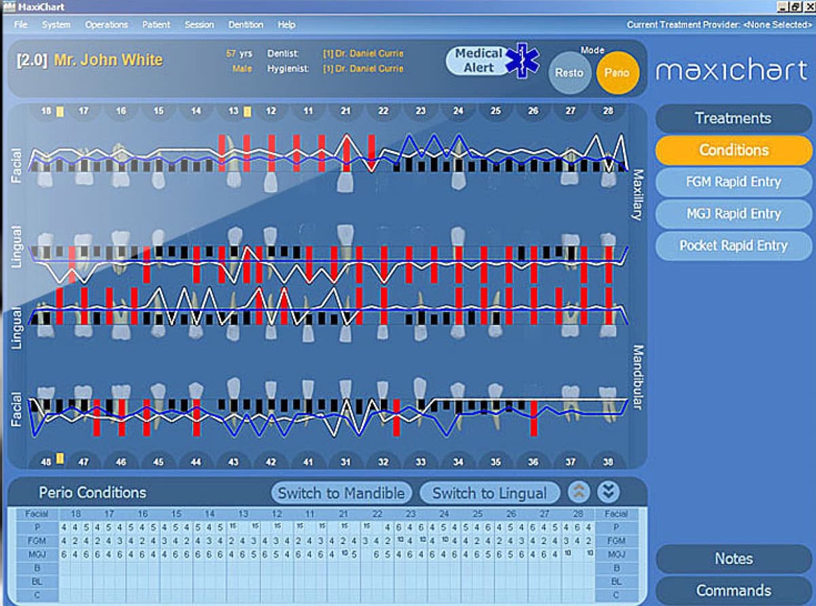The width and height of the screenshot is (816, 606).
Task: Open the Commands panel
Action: click(x=733, y=590)
